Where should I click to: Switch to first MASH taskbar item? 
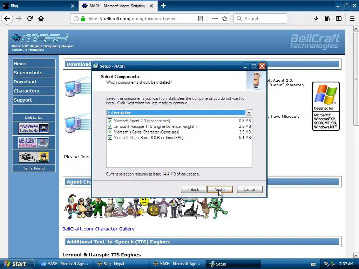[x=65, y=264]
